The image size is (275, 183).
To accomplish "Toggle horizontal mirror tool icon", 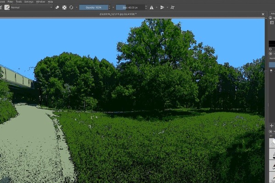I will click(152, 7).
